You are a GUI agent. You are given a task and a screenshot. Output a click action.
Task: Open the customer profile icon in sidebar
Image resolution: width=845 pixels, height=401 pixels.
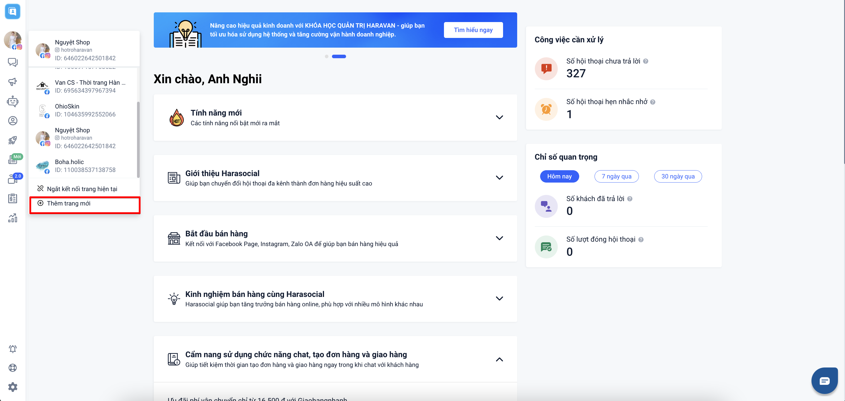point(12,121)
